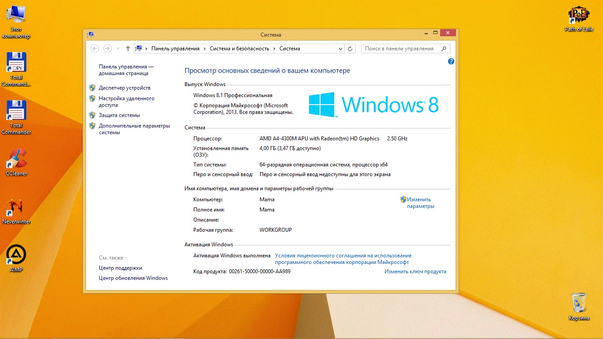Image resolution: width=603 pixels, height=339 pixels.
Task: Click Изменить параметры link
Action: click(420, 203)
